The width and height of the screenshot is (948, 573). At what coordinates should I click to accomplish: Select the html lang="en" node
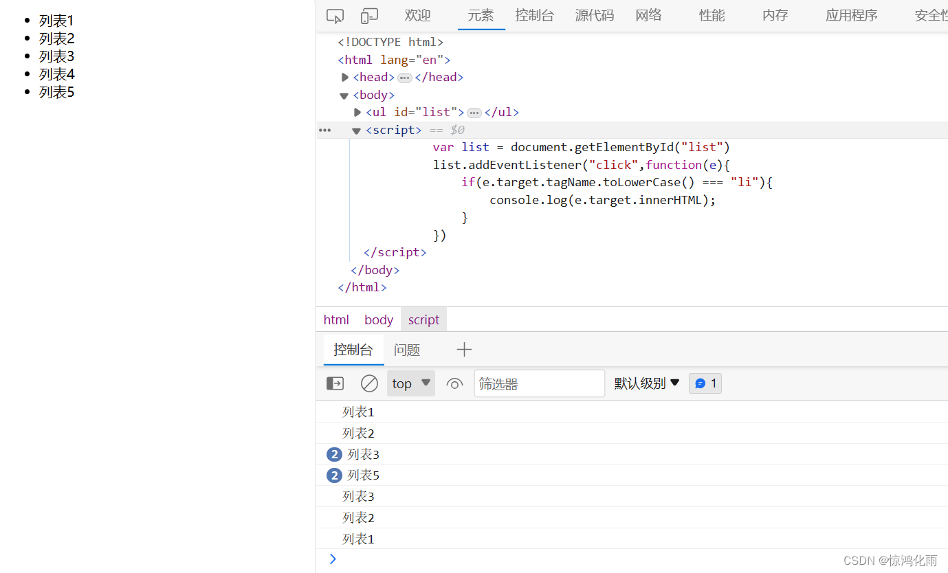pos(394,60)
